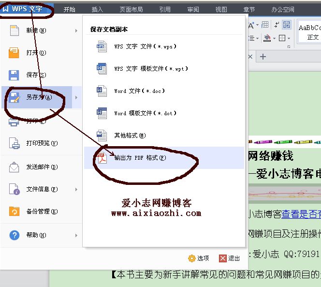Switch to the 审阅 ribbon tab

pyautogui.click(x=193, y=9)
